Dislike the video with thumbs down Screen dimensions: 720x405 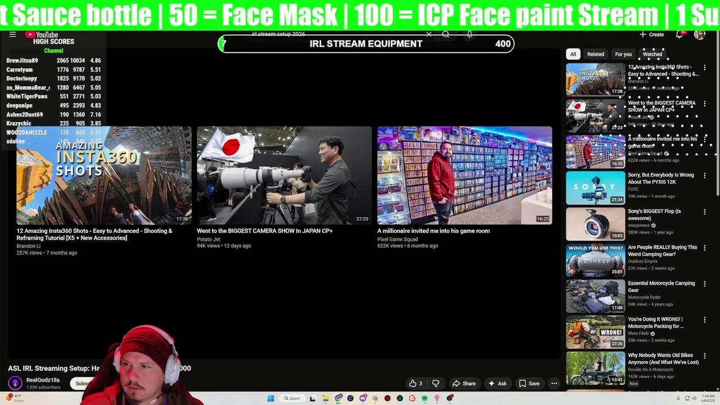coord(435,384)
